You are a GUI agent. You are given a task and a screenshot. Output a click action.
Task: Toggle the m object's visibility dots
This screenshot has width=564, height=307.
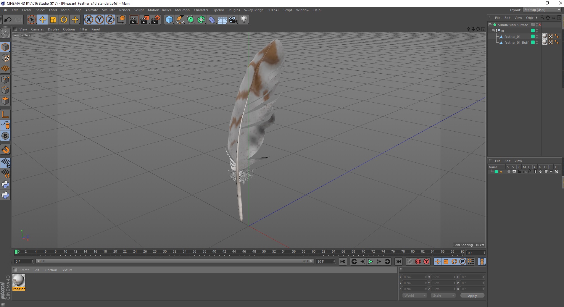[537, 30]
